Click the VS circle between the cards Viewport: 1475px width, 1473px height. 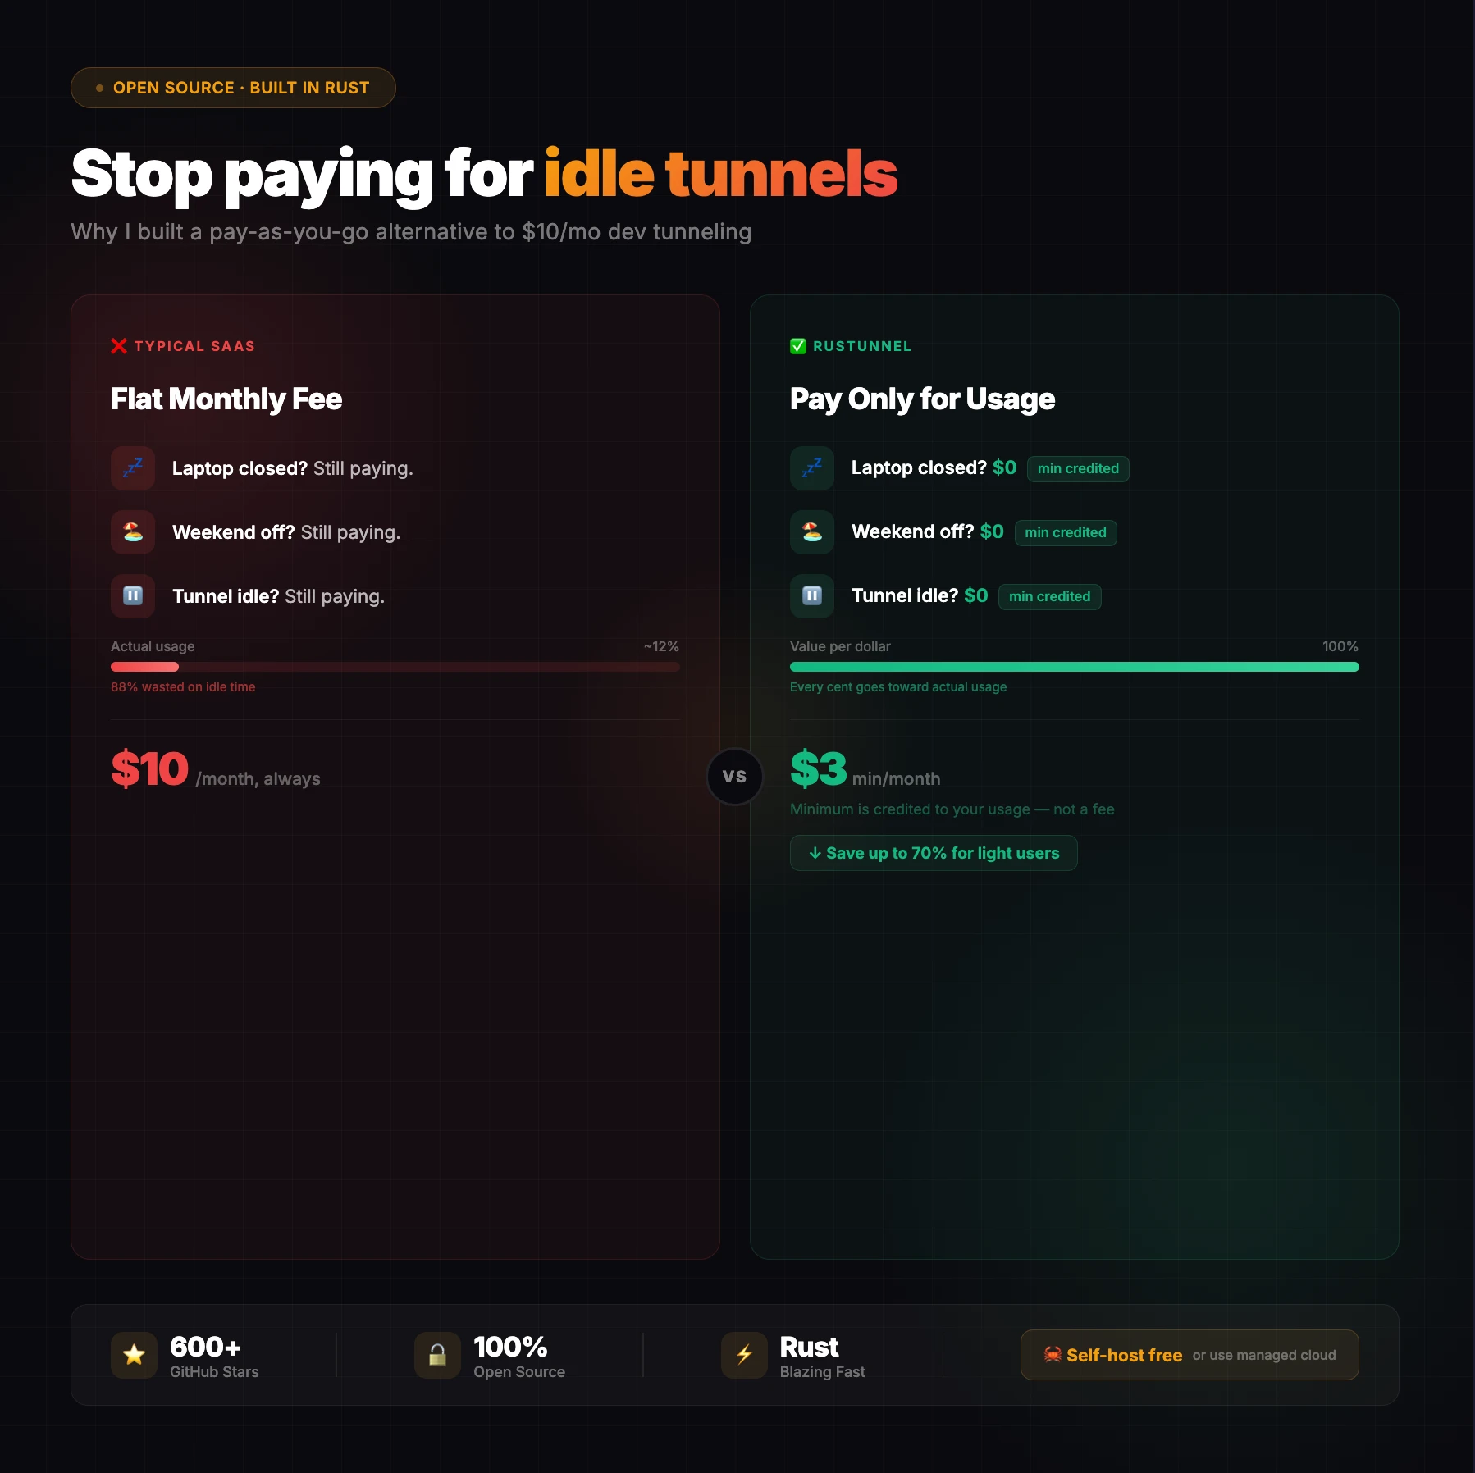pos(735,777)
